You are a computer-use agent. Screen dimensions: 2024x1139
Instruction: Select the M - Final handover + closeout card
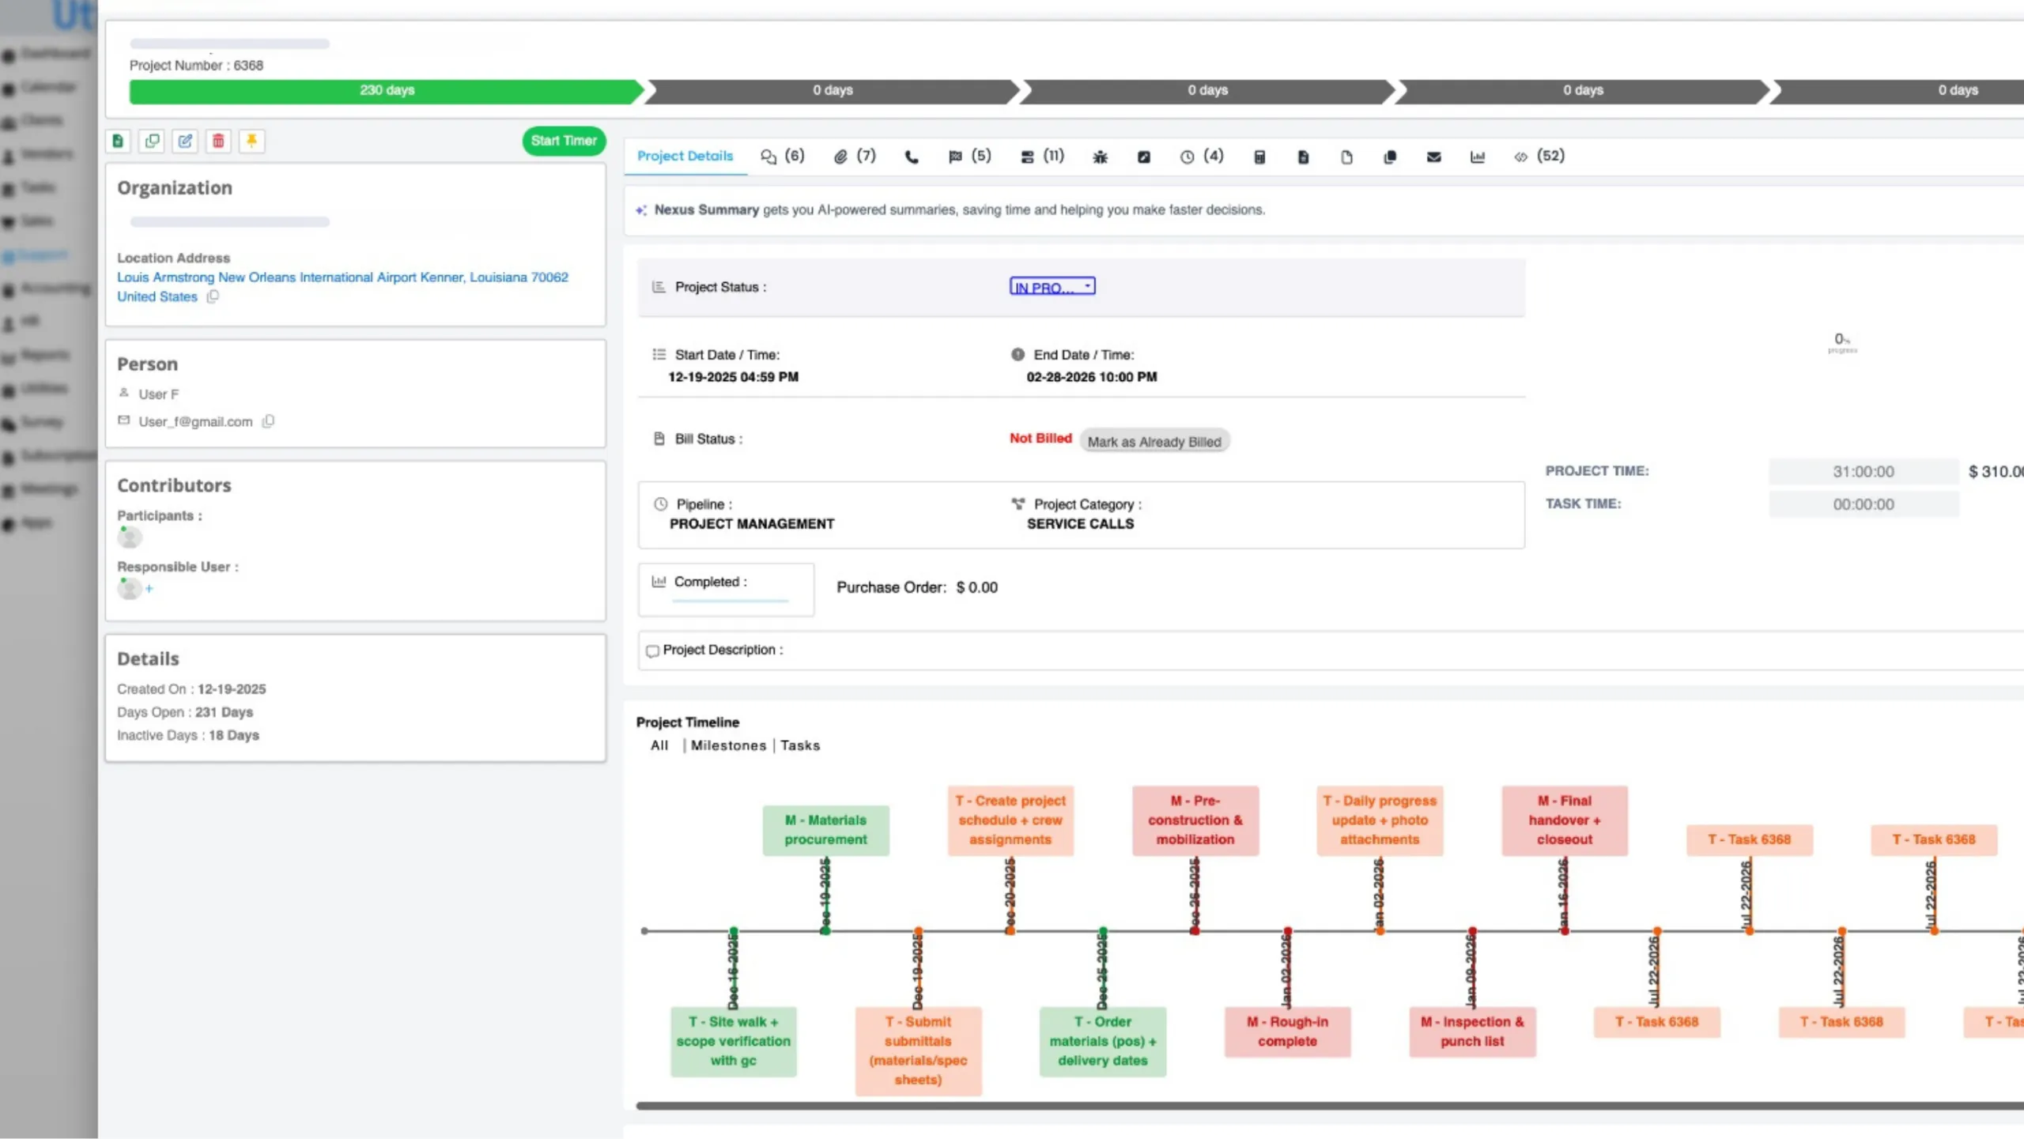point(1565,820)
